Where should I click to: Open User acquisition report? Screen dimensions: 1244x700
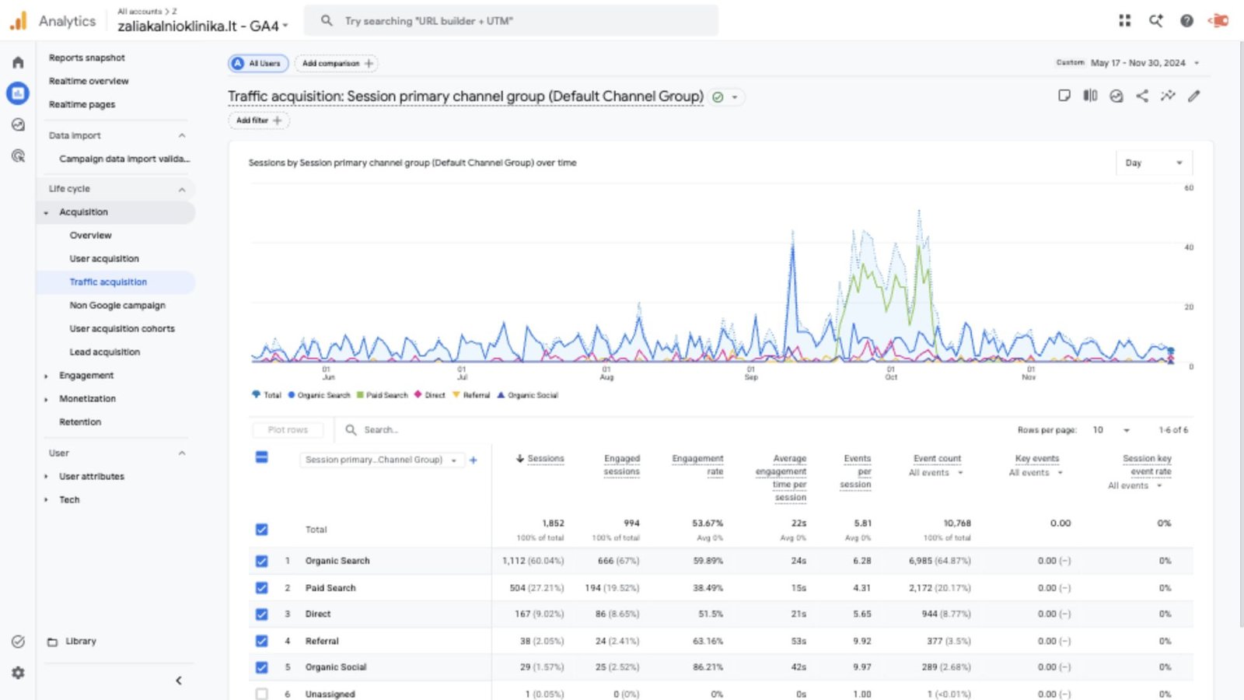click(104, 259)
